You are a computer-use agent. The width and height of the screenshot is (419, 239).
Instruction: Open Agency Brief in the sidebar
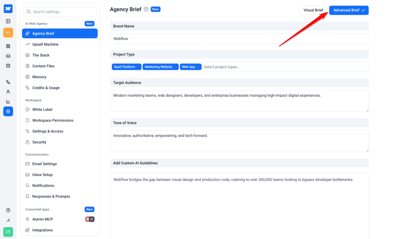click(x=60, y=34)
